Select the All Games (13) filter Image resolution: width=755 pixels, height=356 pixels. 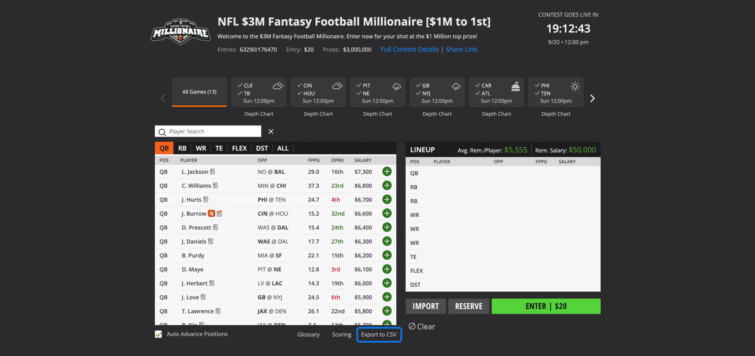point(199,92)
